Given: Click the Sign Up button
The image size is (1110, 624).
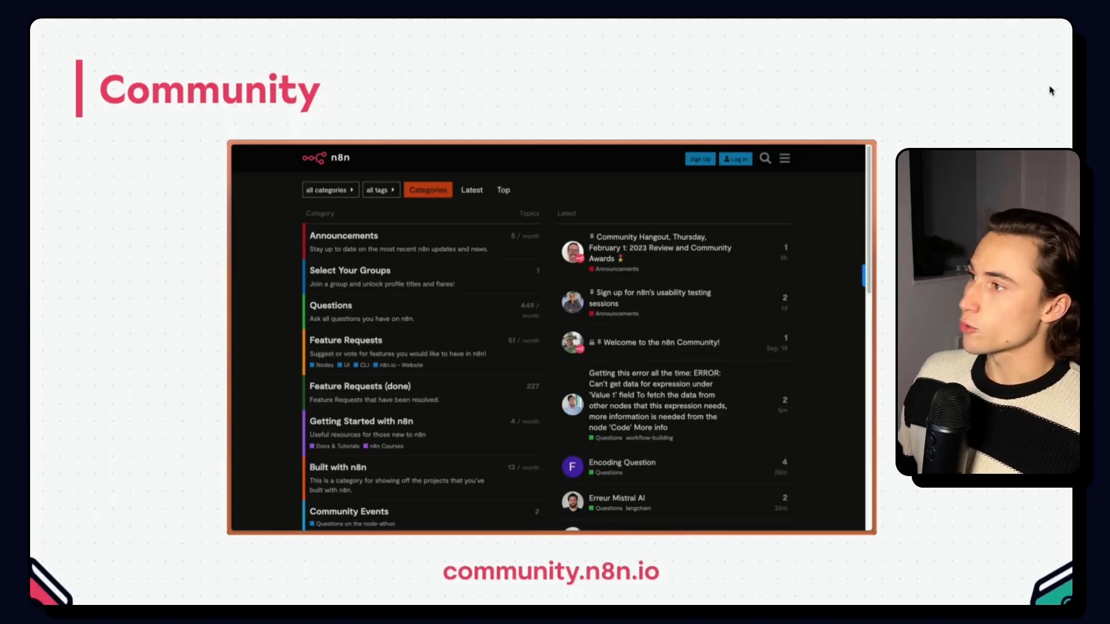Looking at the screenshot, I should point(700,159).
